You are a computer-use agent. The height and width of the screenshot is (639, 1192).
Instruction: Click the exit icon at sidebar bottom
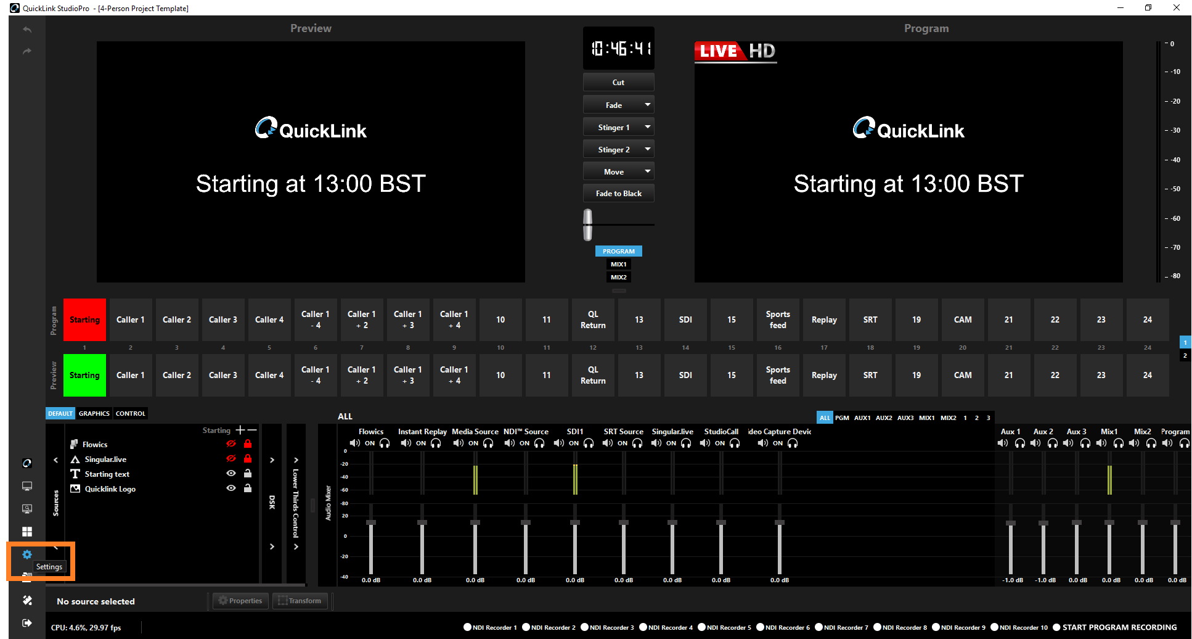pos(27,623)
